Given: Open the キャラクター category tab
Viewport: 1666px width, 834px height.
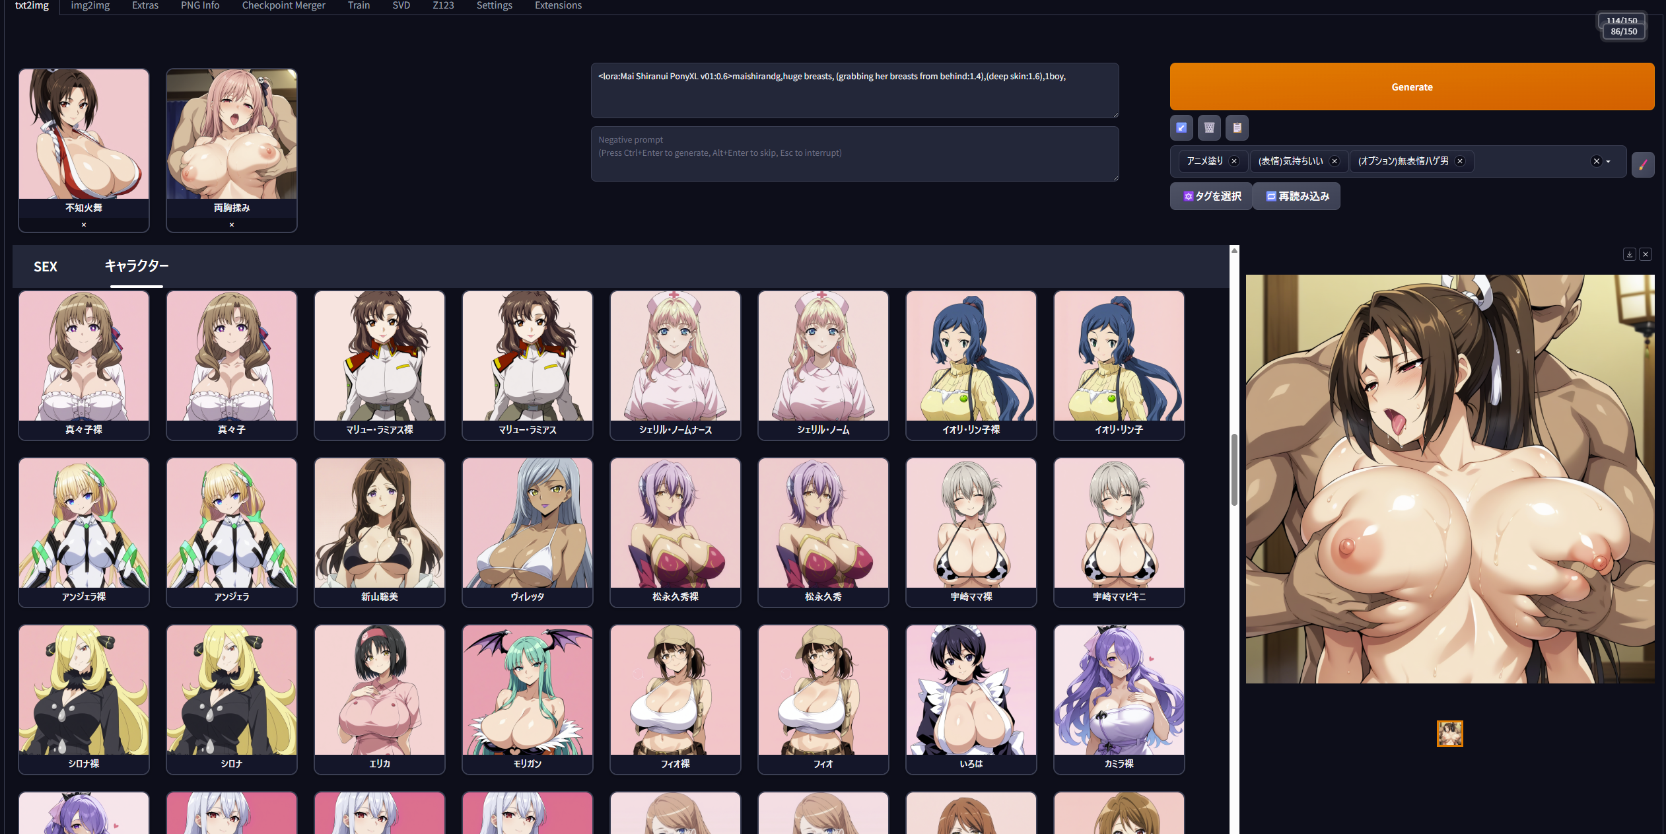Looking at the screenshot, I should (x=137, y=266).
